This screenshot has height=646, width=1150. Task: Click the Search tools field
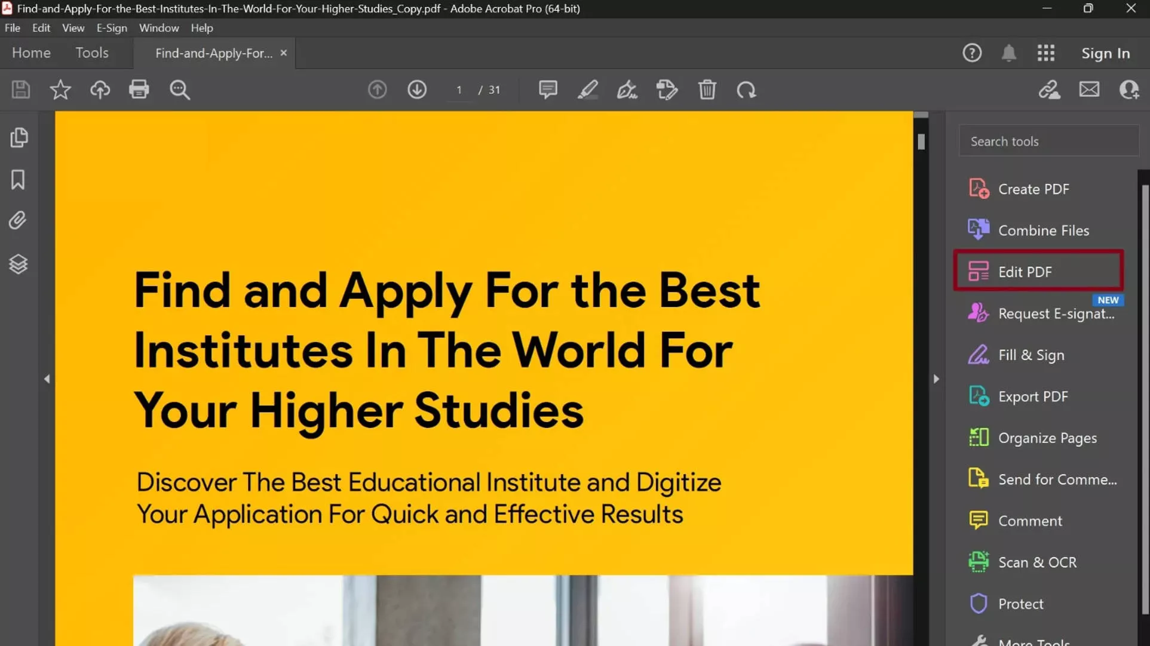point(1048,141)
